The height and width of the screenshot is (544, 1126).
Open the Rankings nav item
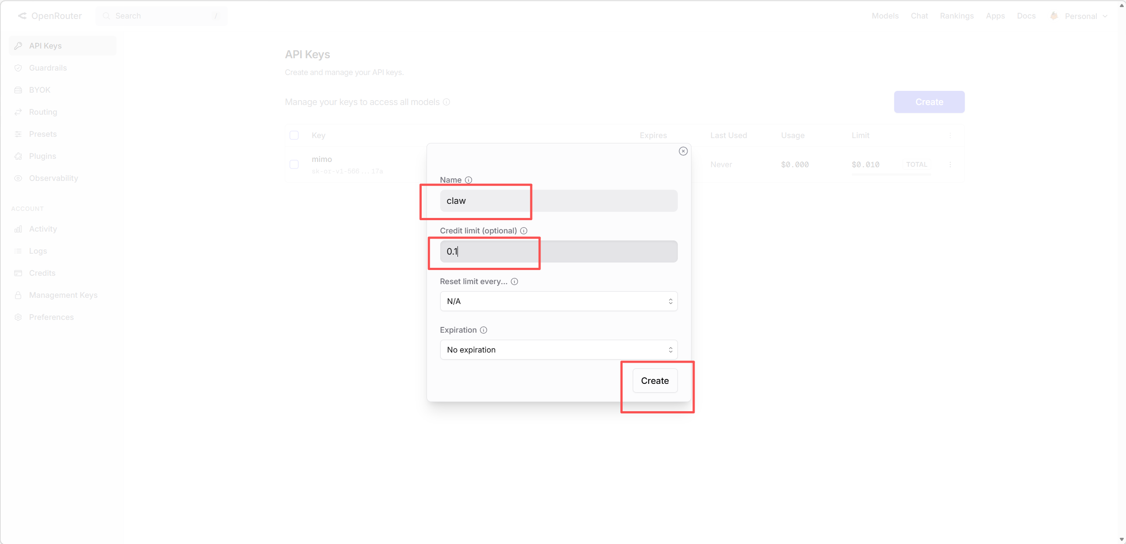pos(956,16)
